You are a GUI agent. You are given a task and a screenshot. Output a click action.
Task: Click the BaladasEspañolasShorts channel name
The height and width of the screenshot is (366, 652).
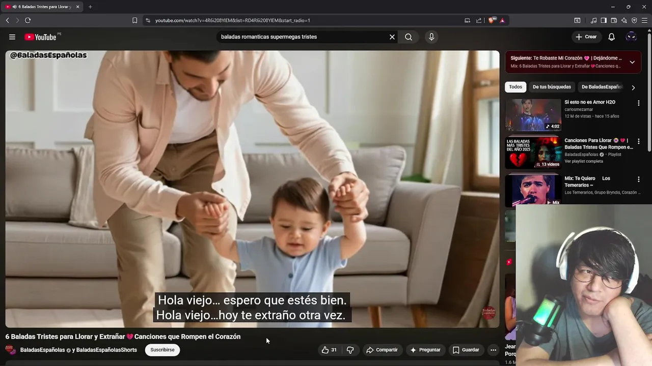pos(106,350)
